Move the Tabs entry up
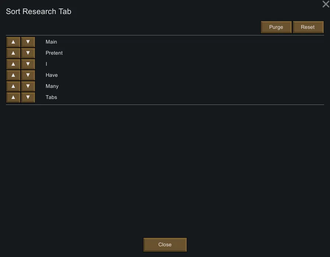330x257 pixels. pos(13,97)
